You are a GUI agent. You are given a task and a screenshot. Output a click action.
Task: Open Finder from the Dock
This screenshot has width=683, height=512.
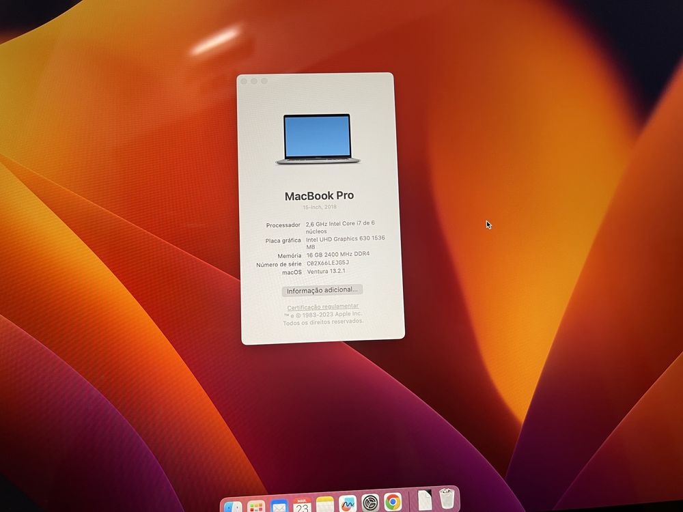[234, 507]
